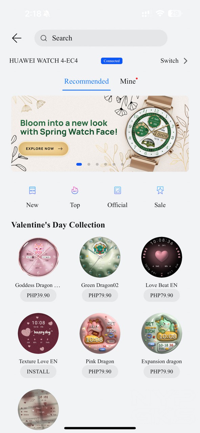Viewport: 200px width, 433px height.
Task: Buy Pink Dragon for PHP79.90
Action: pos(100,371)
